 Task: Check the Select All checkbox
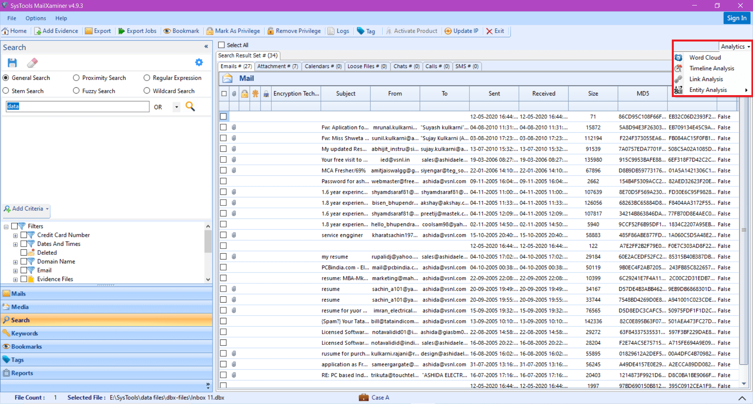(x=222, y=45)
